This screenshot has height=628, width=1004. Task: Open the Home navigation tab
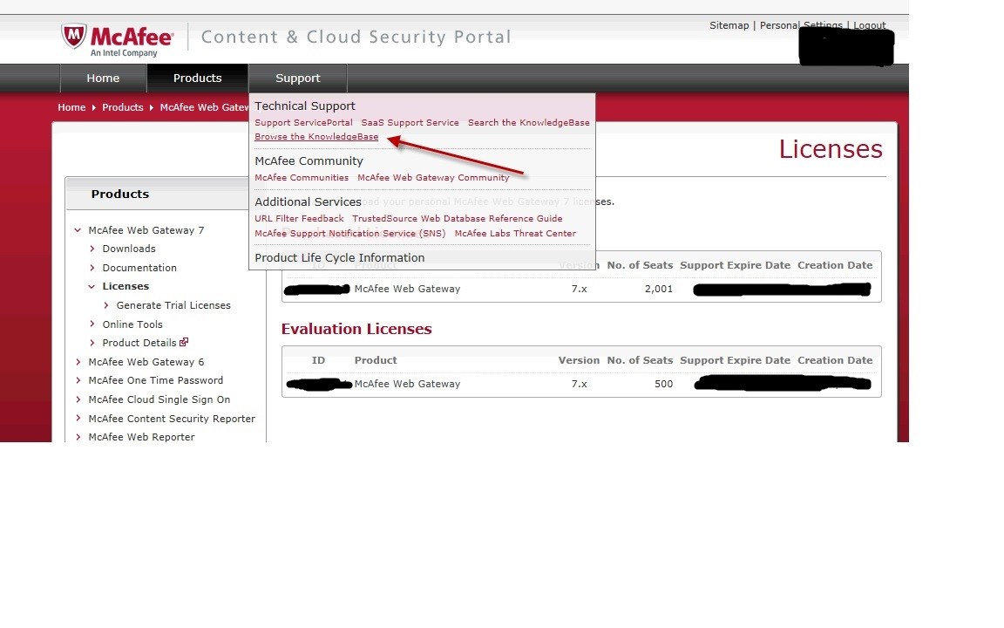103,78
